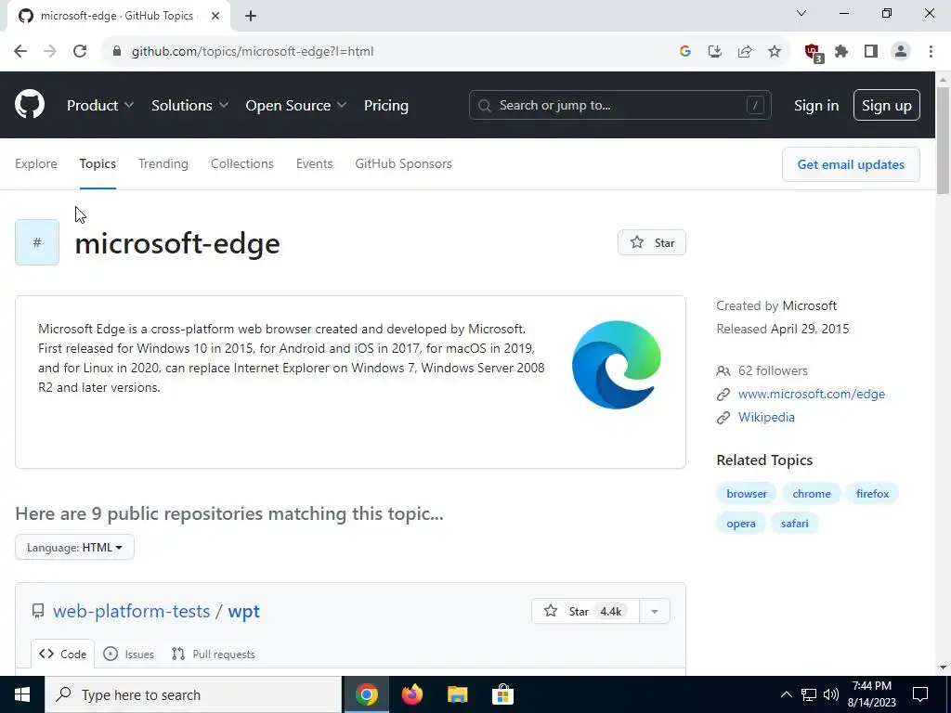951x713 pixels.
Task: Select the firefox related topic tag
Action: click(873, 494)
